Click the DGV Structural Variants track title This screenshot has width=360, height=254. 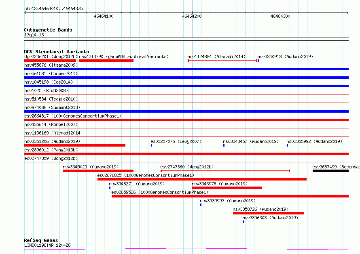click(x=57, y=52)
